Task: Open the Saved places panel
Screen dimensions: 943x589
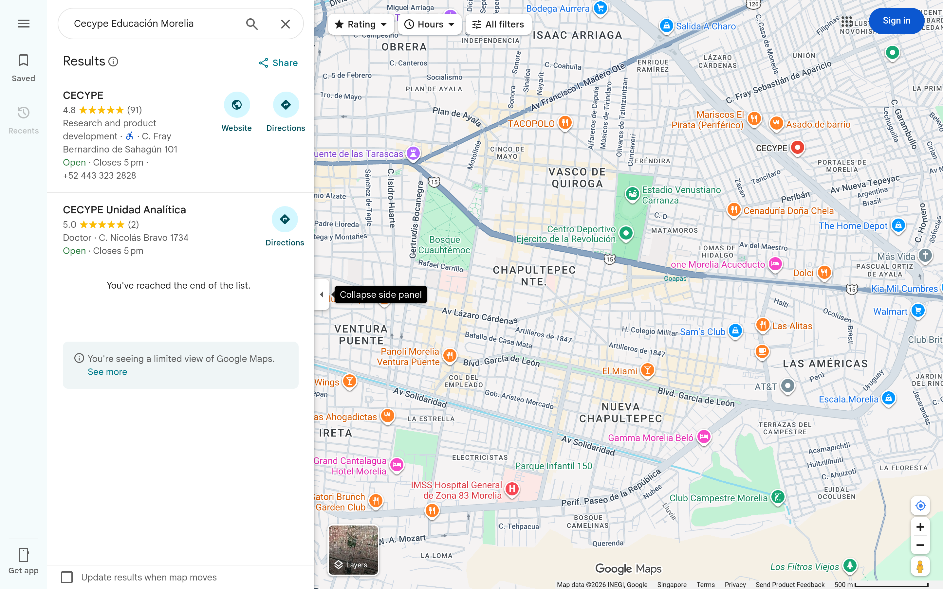Action: [x=23, y=68]
